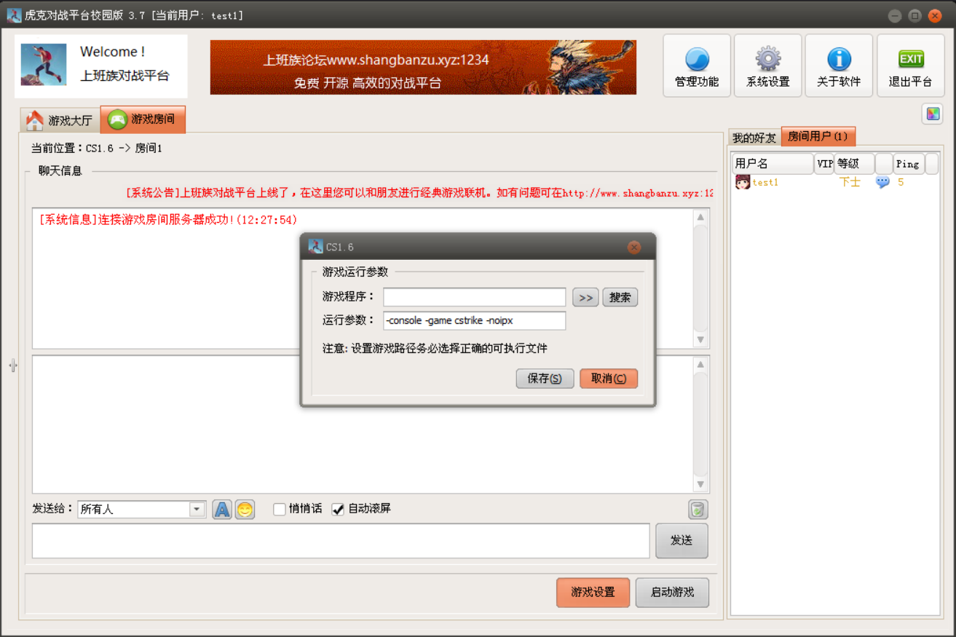Collapse the left side panel arrow
The height and width of the screenshot is (637, 956).
tap(12, 365)
